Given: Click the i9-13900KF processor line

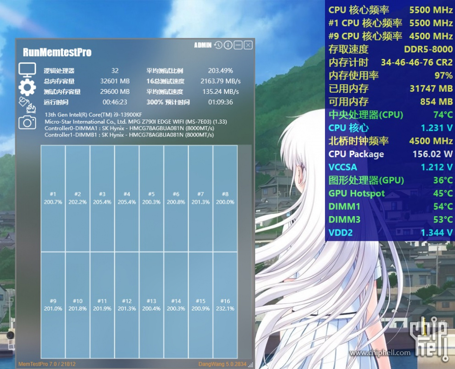Looking at the screenshot, I should [x=93, y=114].
